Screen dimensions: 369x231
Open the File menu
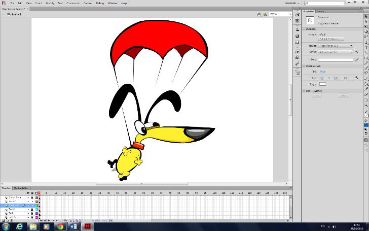click(12, 3)
